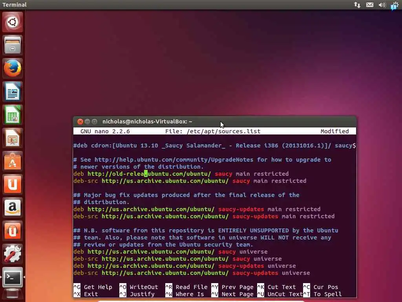Open LibreOffice Calc from the launcher
The height and width of the screenshot is (302, 402).
pyautogui.click(x=12, y=114)
